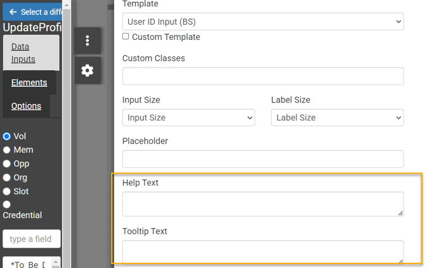Click the three-dot vertical menu icon

[87, 41]
